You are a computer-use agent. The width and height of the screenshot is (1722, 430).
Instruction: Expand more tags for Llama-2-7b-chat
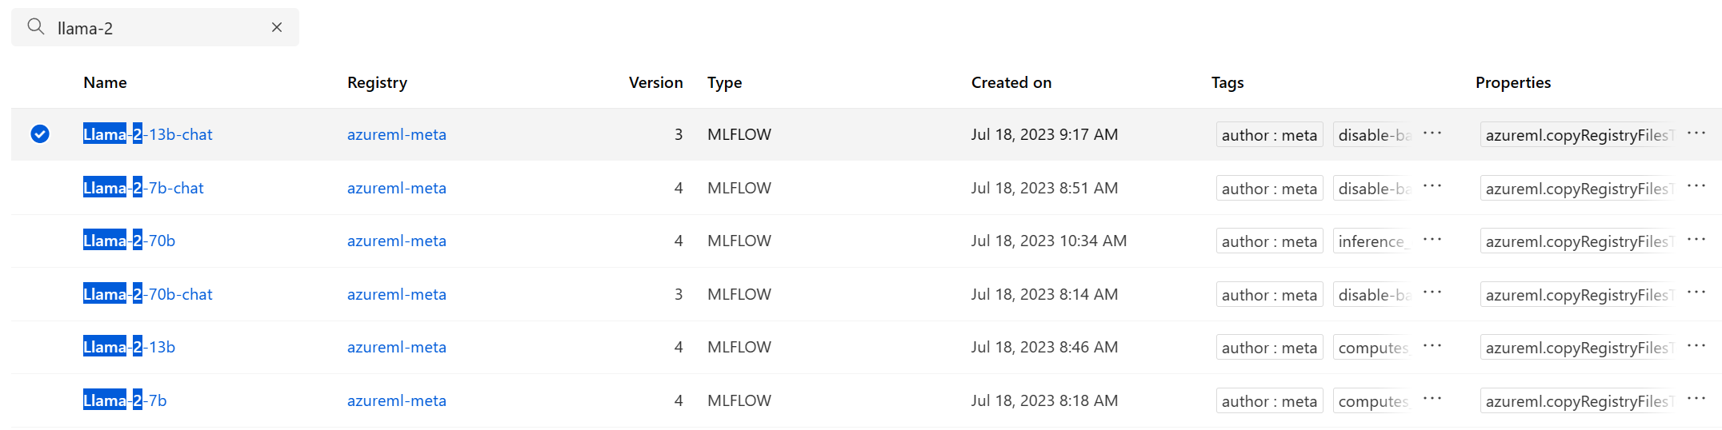coord(1432,187)
